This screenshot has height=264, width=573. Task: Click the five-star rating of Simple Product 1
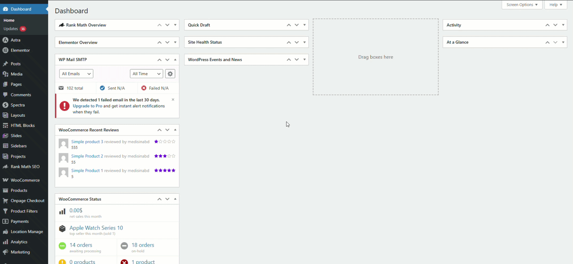165,170
